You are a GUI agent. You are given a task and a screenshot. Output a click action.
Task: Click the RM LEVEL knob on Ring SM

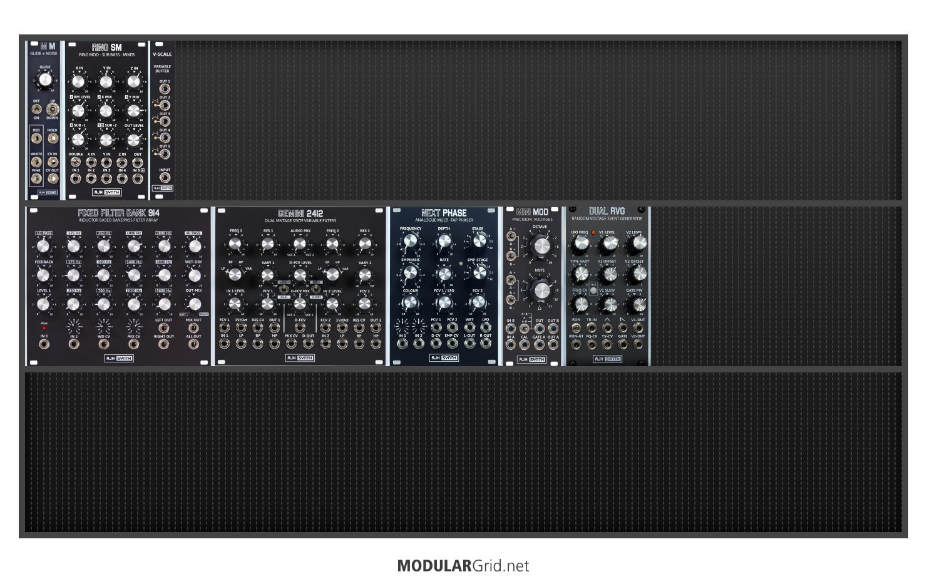click(x=78, y=111)
